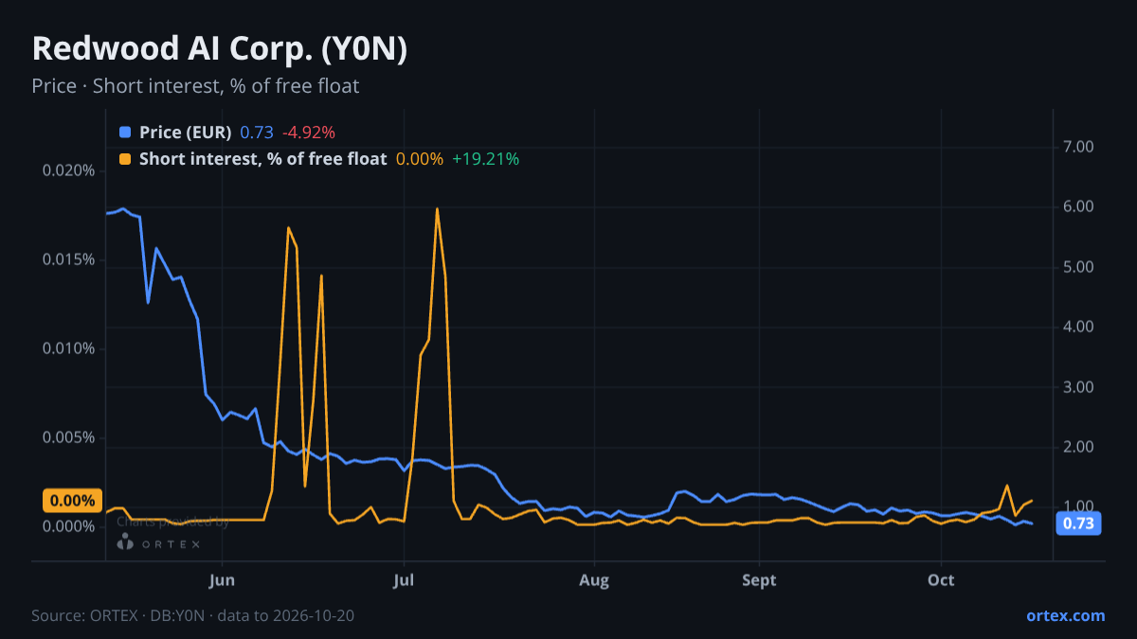
Task: Click the 0.005% left axis label
Action: click(x=69, y=437)
